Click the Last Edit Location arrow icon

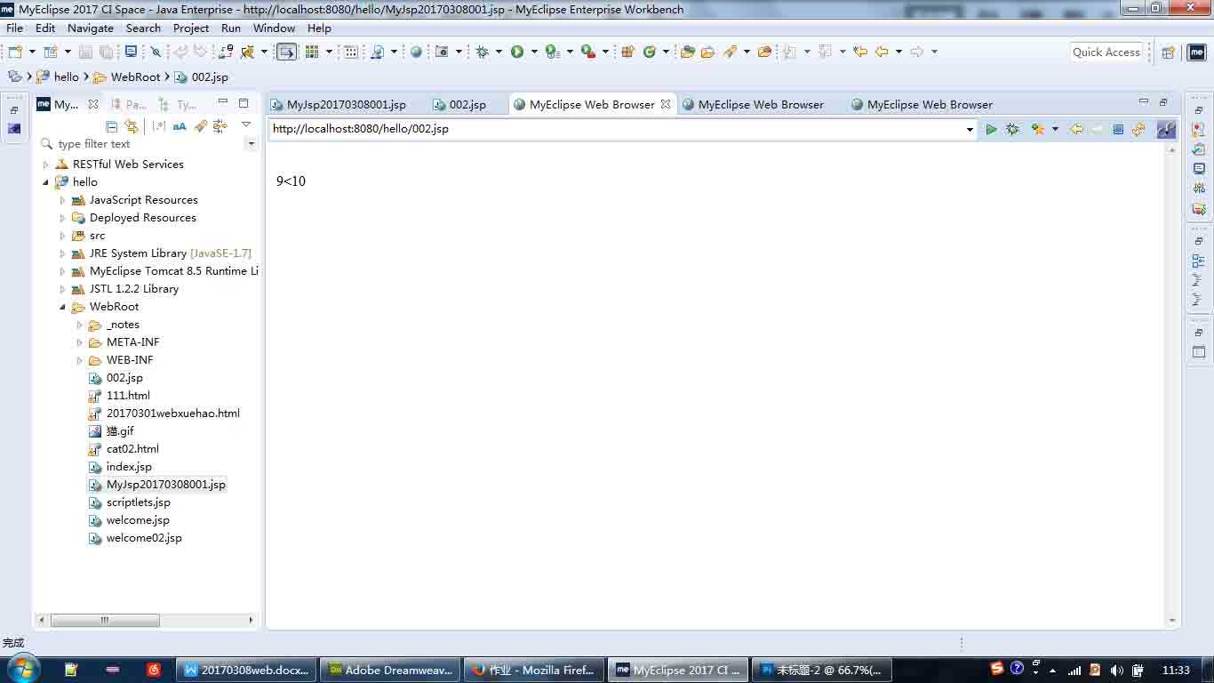860,52
